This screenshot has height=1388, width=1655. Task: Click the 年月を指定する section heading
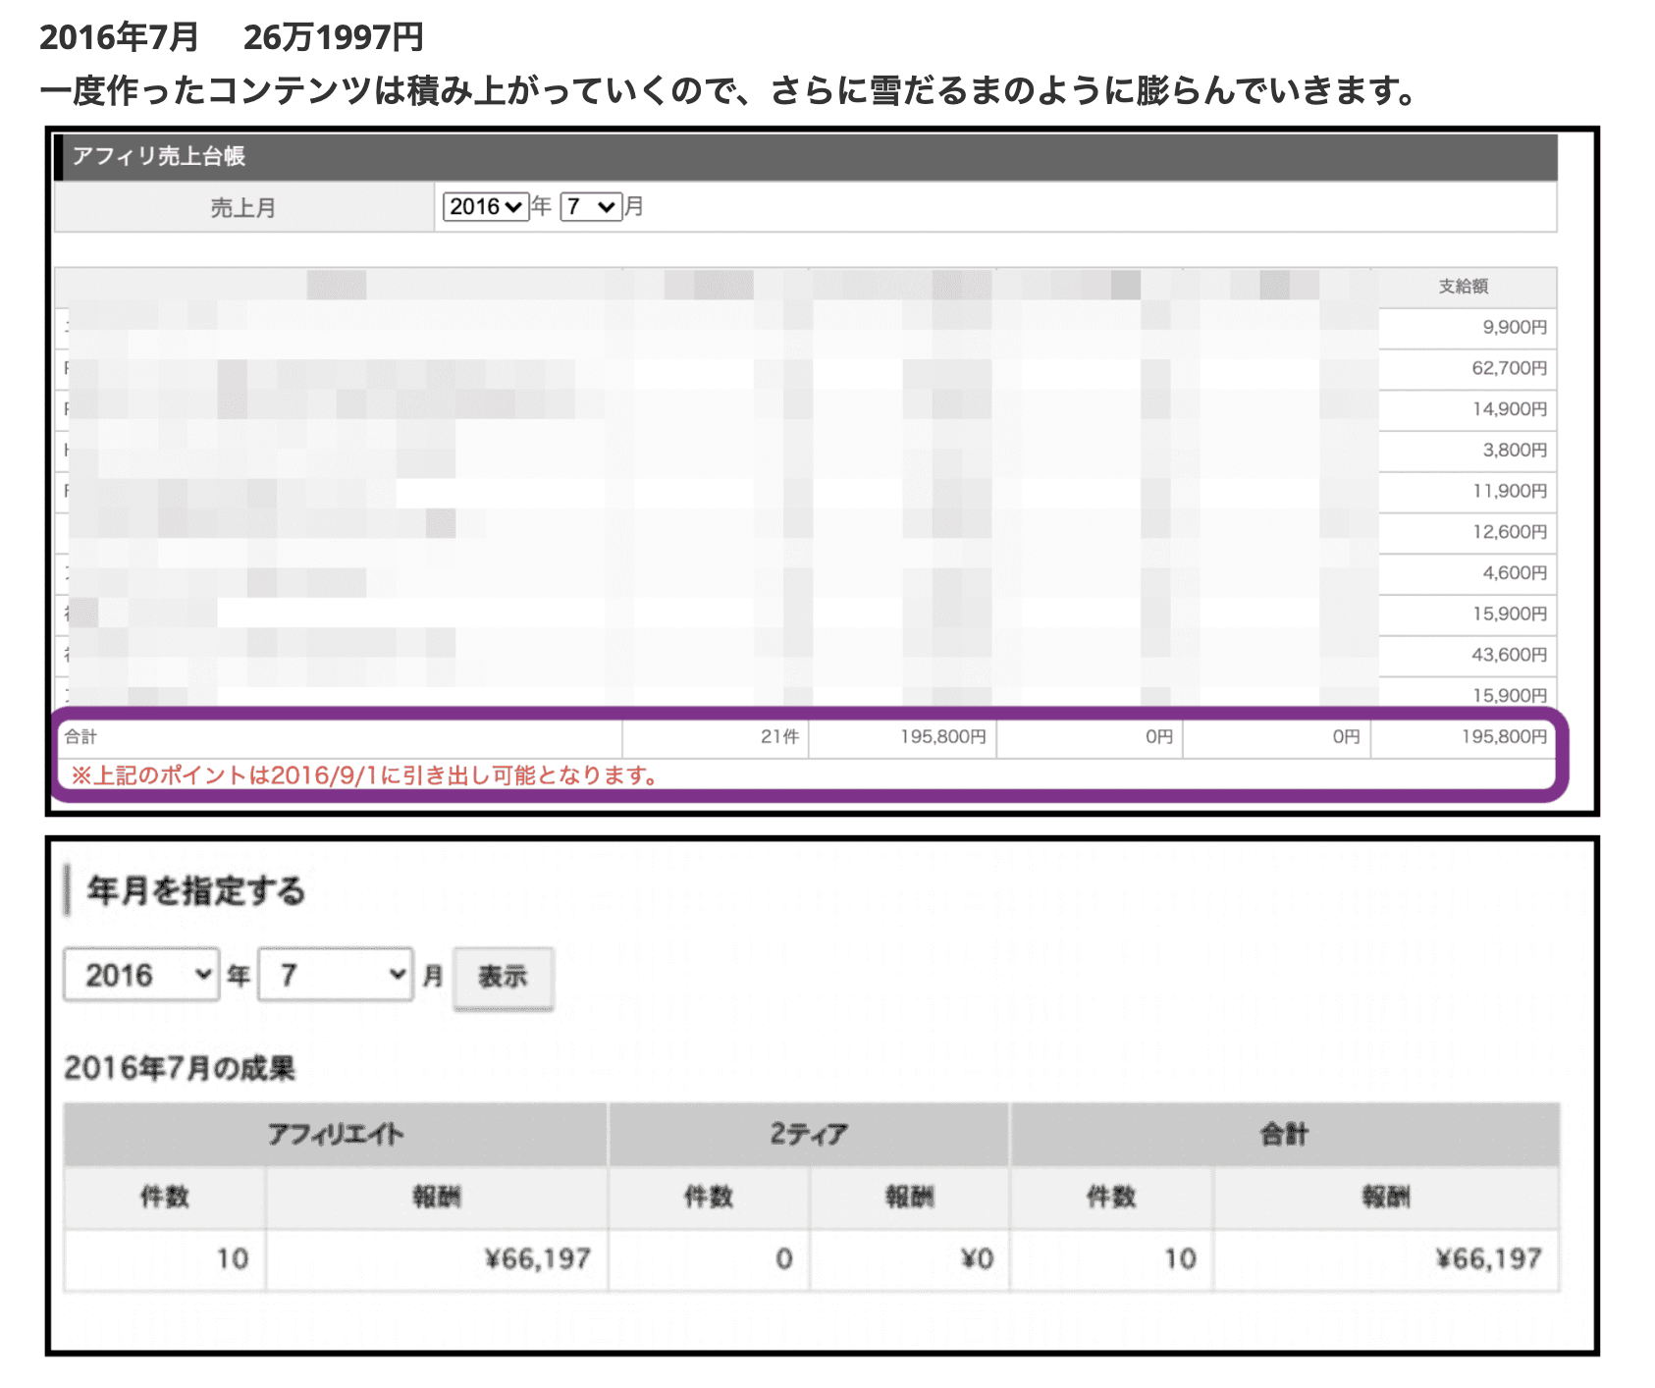click(x=196, y=891)
